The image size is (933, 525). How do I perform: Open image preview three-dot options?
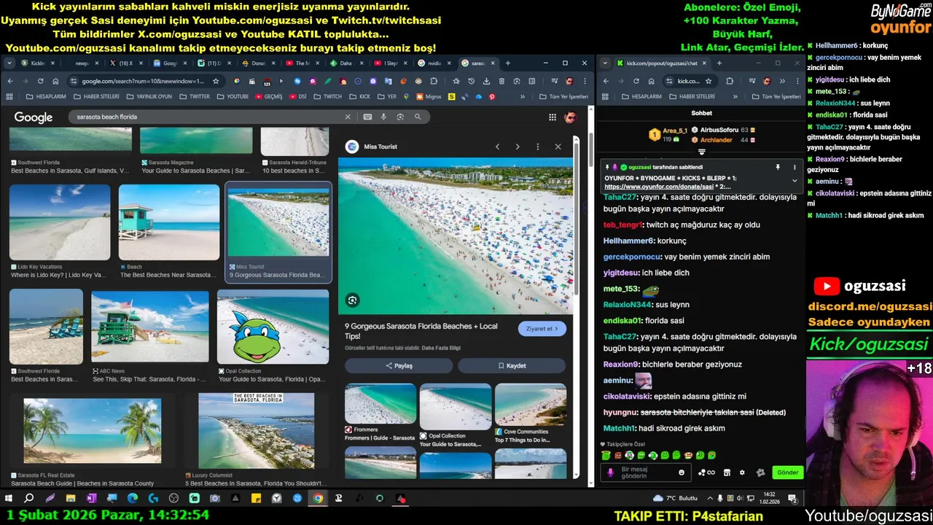point(538,147)
